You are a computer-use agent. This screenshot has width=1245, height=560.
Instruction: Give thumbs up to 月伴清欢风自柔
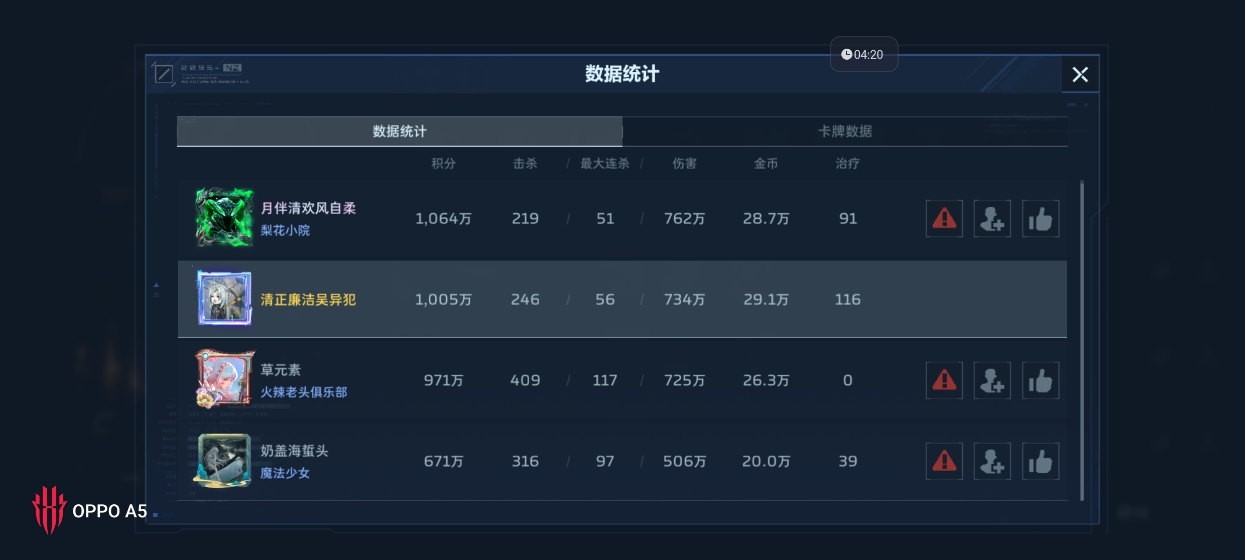1041,219
